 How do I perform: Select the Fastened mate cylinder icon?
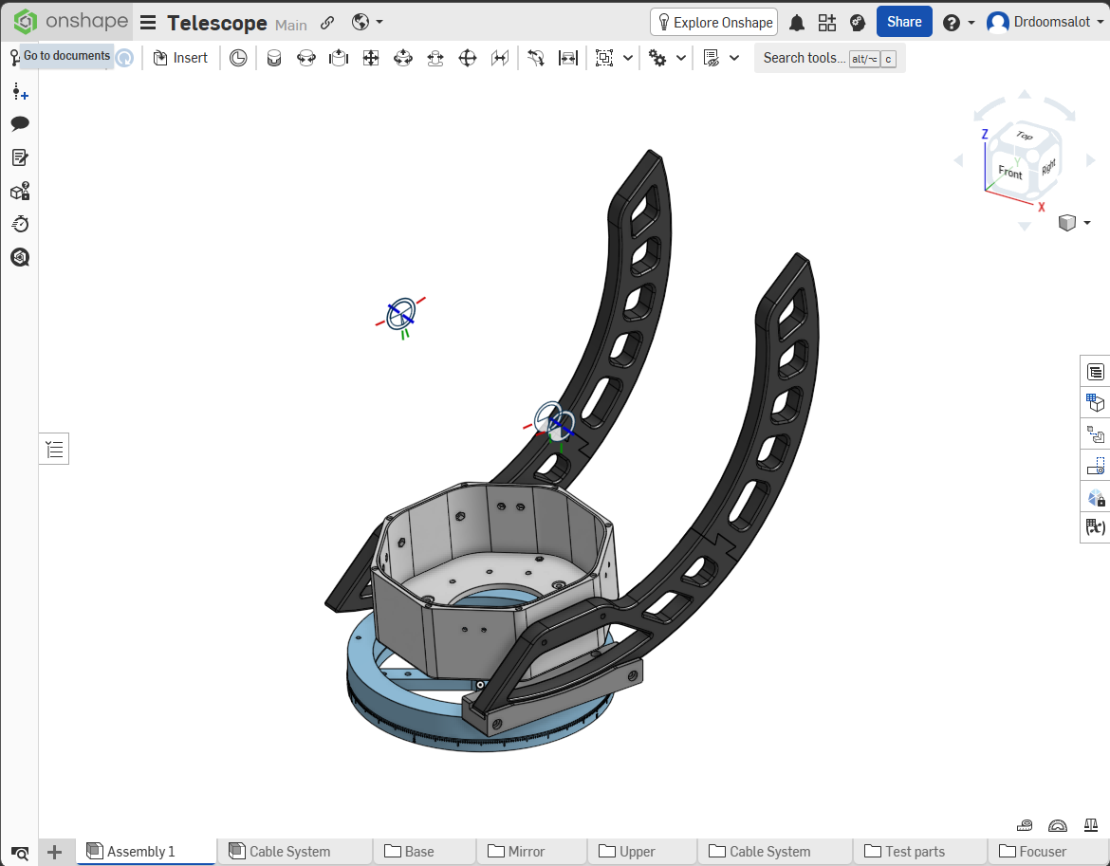click(x=274, y=58)
